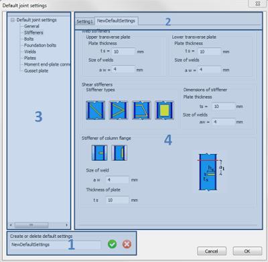Click the column stiffener dimension diagram
The image size is (268, 262).
211,172
